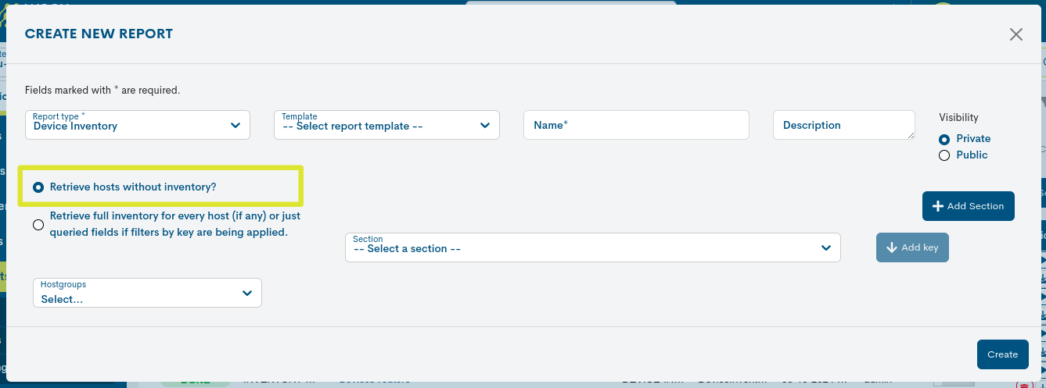1046x388 pixels.
Task: Open the Report type dropdown
Action: click(138, 125)
